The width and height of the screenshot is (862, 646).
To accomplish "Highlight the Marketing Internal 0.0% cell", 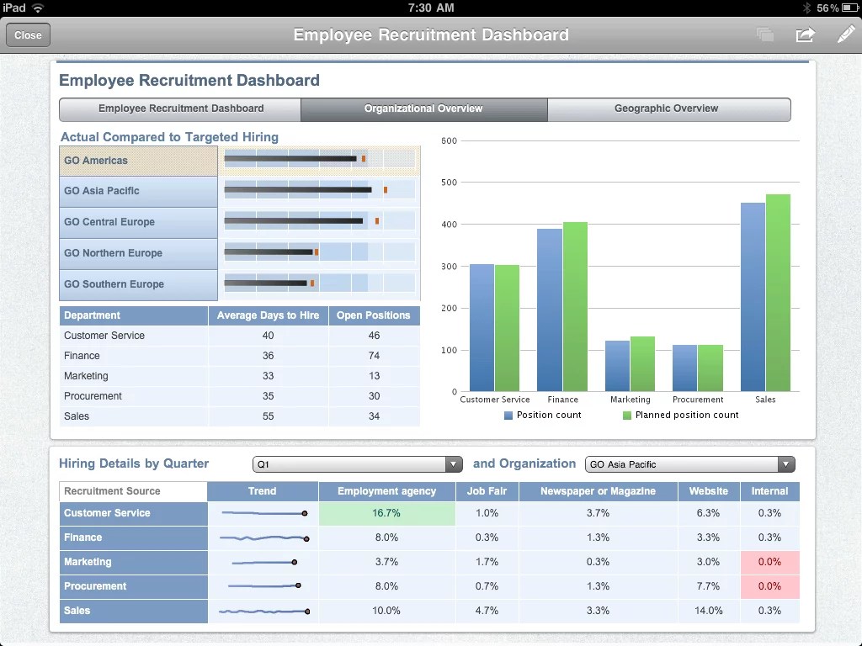I will pos(770,562).
